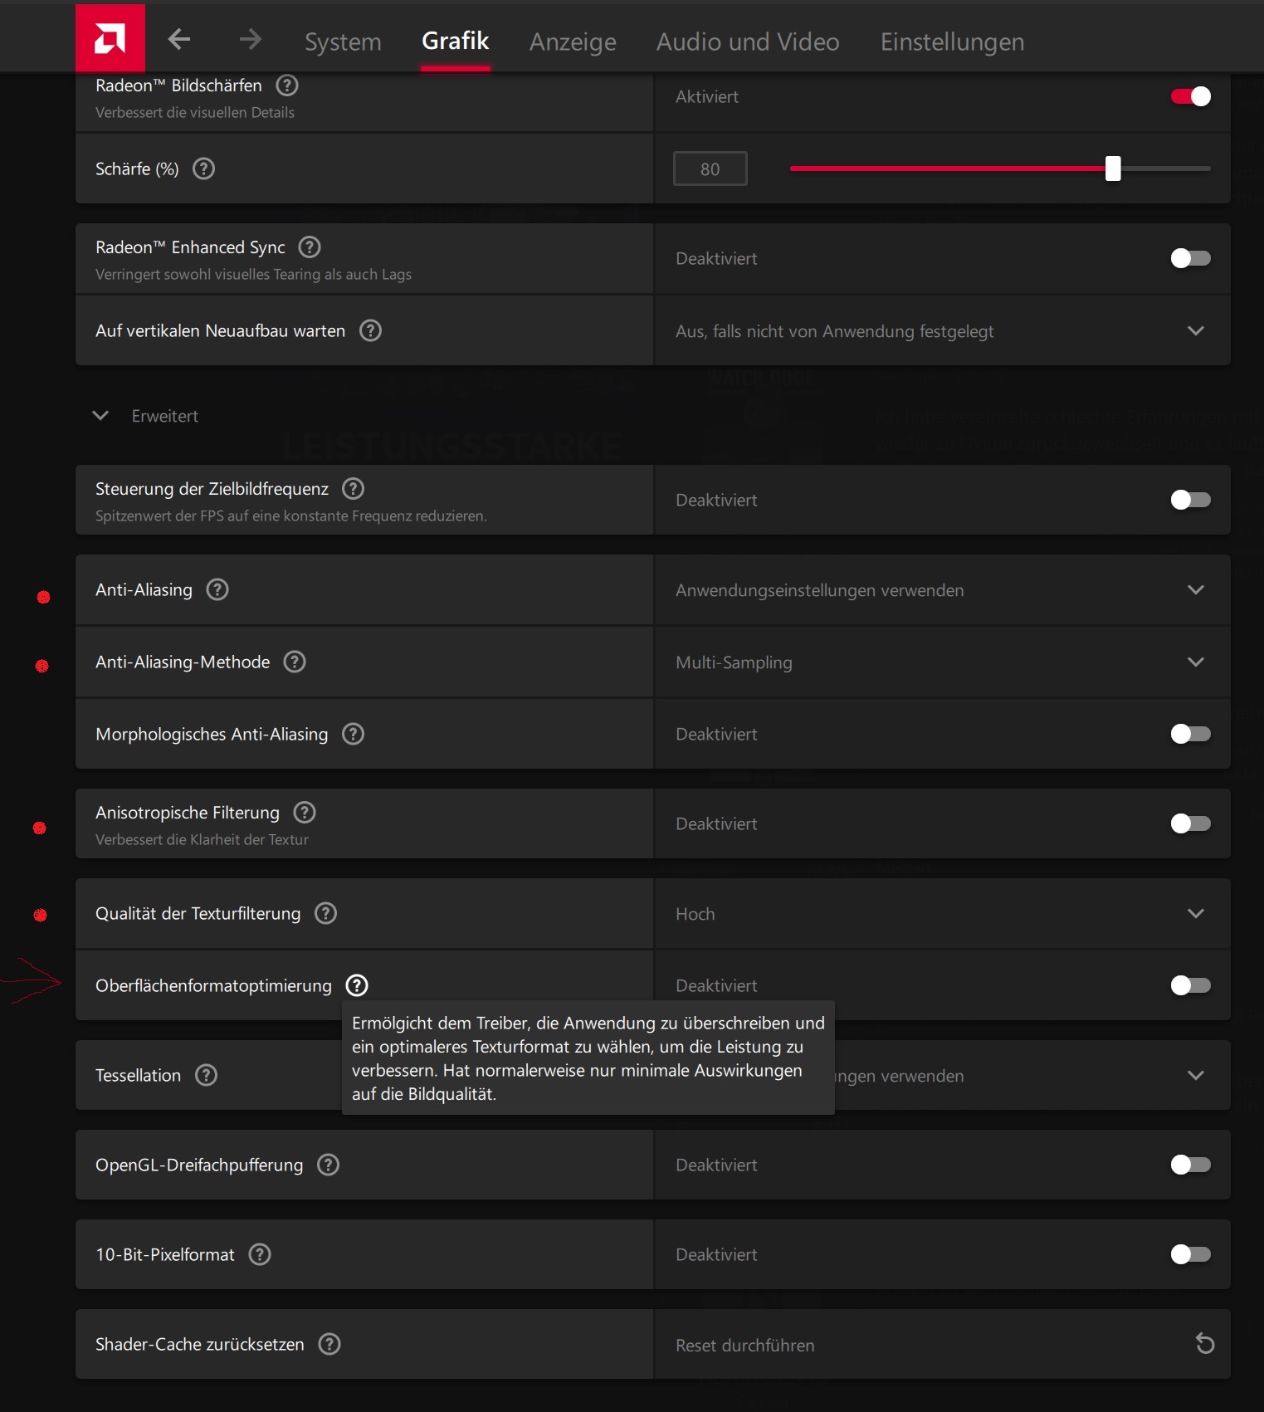Turn on Anisotropische Filterung toggle
1264x1412 pixels.
tap(1190, 823)
